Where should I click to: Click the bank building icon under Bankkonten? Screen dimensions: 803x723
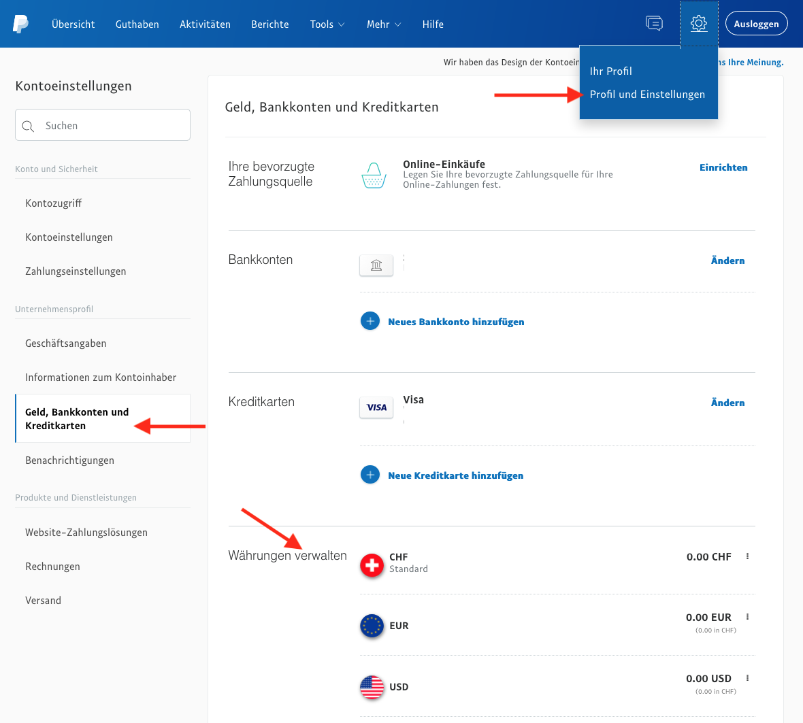pyautogui.click(x=376, y=265)
